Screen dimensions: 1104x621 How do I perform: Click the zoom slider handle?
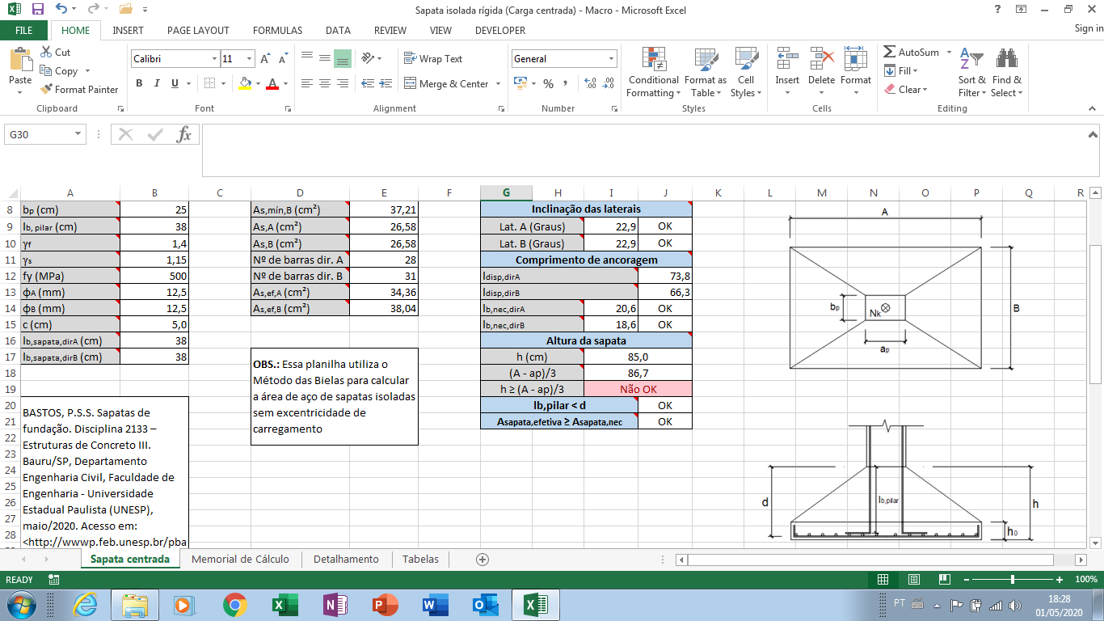coord(1013,580)
